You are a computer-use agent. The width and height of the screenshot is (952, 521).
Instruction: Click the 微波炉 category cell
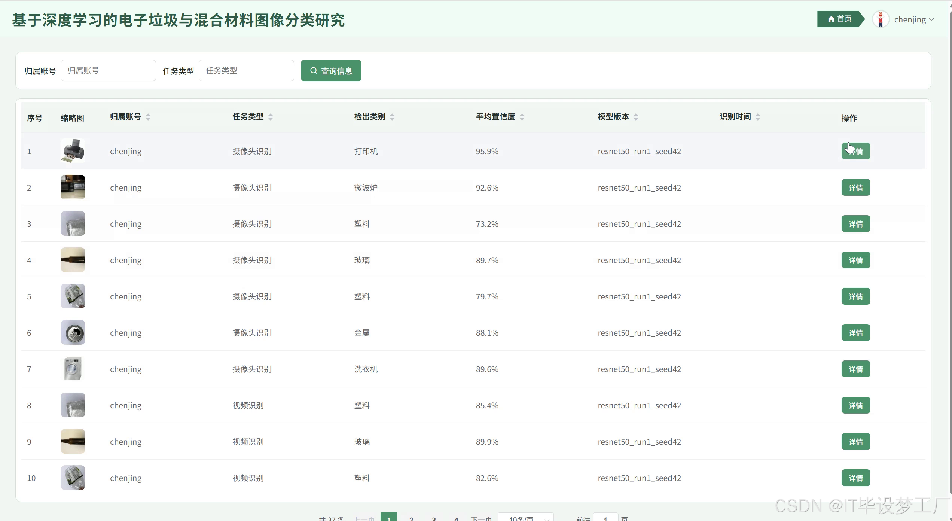coord(366,188)
